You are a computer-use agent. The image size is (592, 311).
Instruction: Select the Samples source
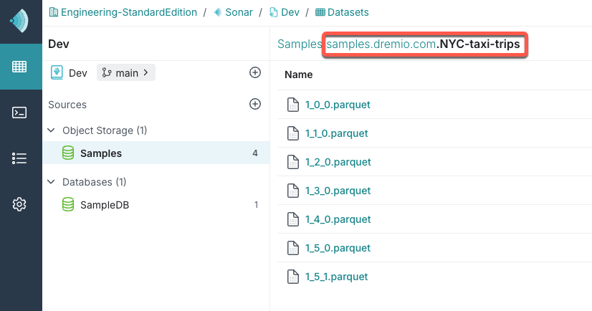click(100, 153)
